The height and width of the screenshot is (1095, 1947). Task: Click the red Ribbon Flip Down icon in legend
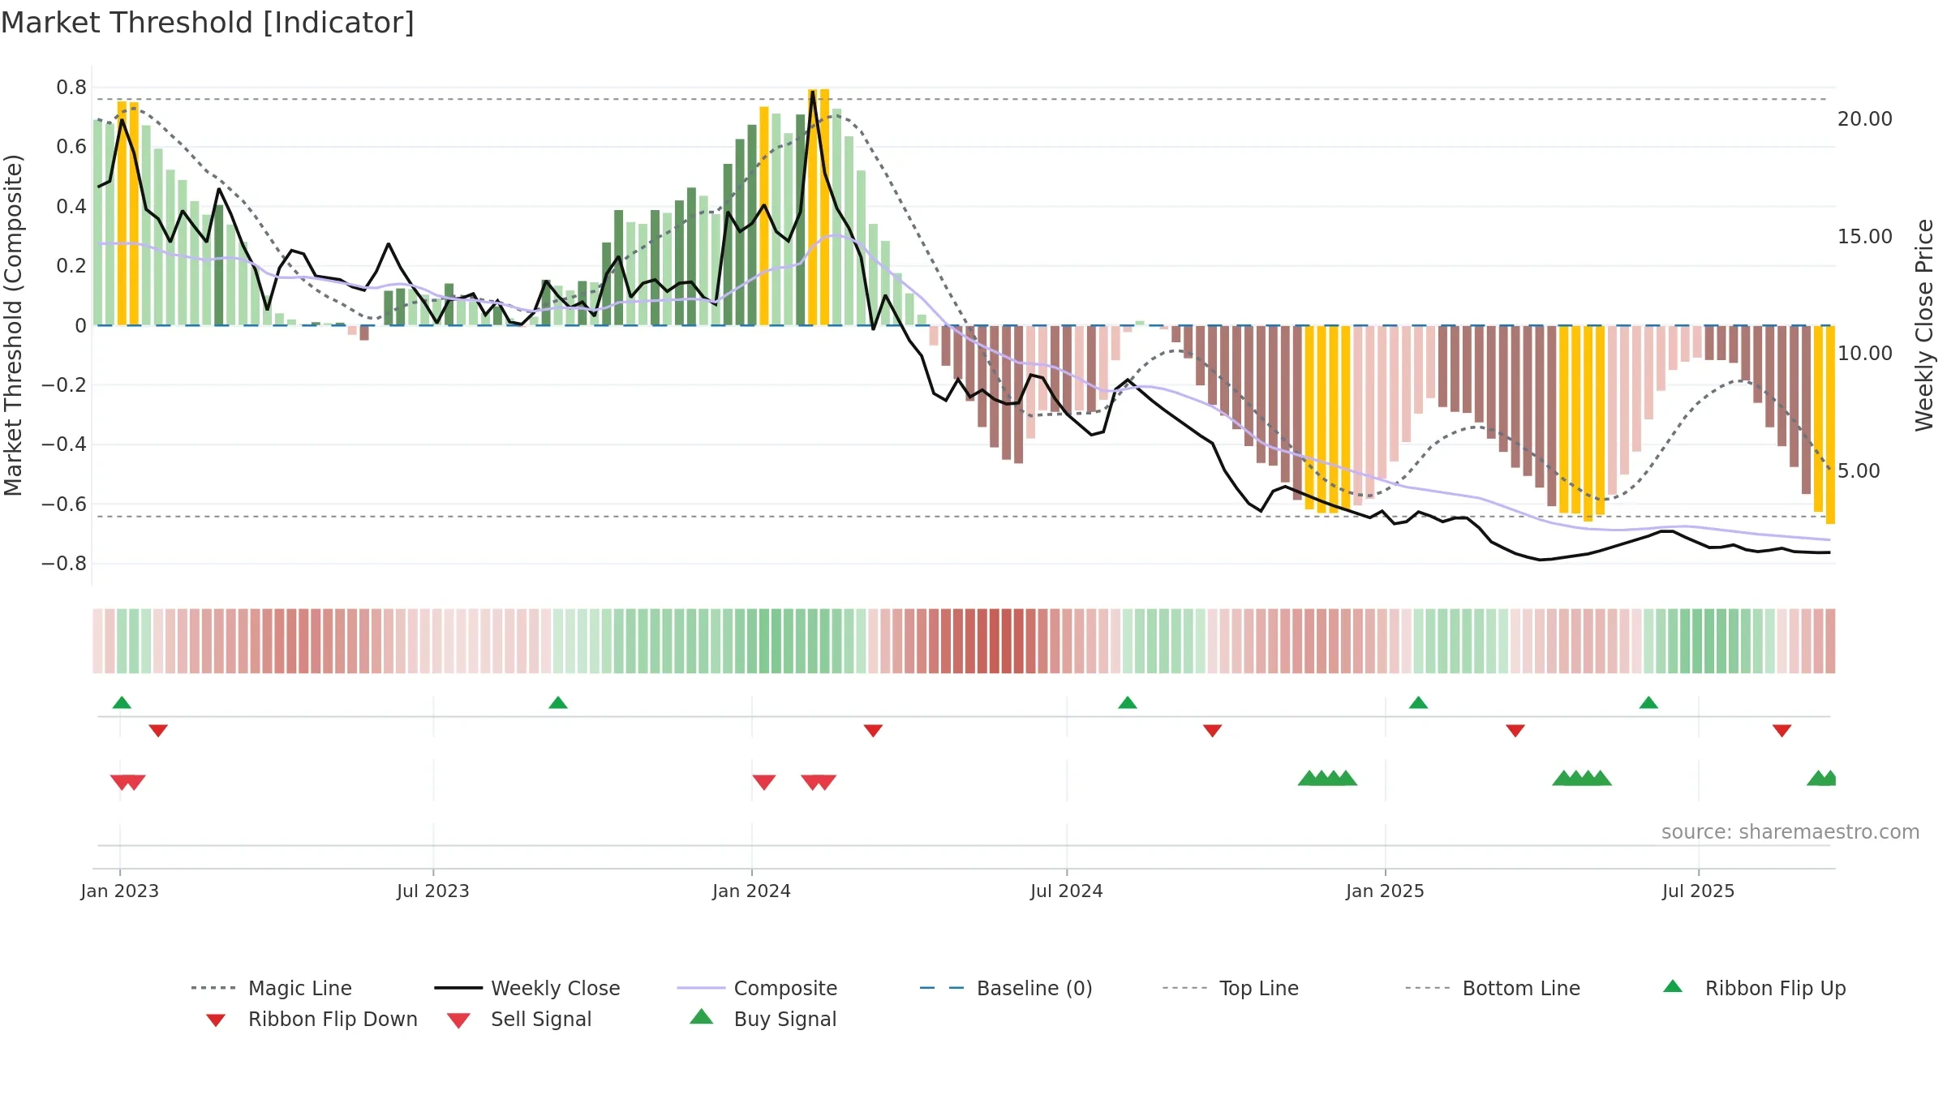click(x=216, y=1020)
